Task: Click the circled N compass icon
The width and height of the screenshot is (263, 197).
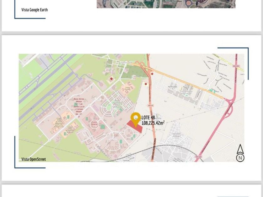Action: coord(240,158)
